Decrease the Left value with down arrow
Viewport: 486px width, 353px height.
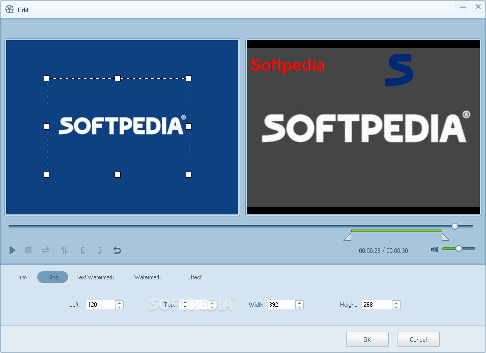pos(119,307)
